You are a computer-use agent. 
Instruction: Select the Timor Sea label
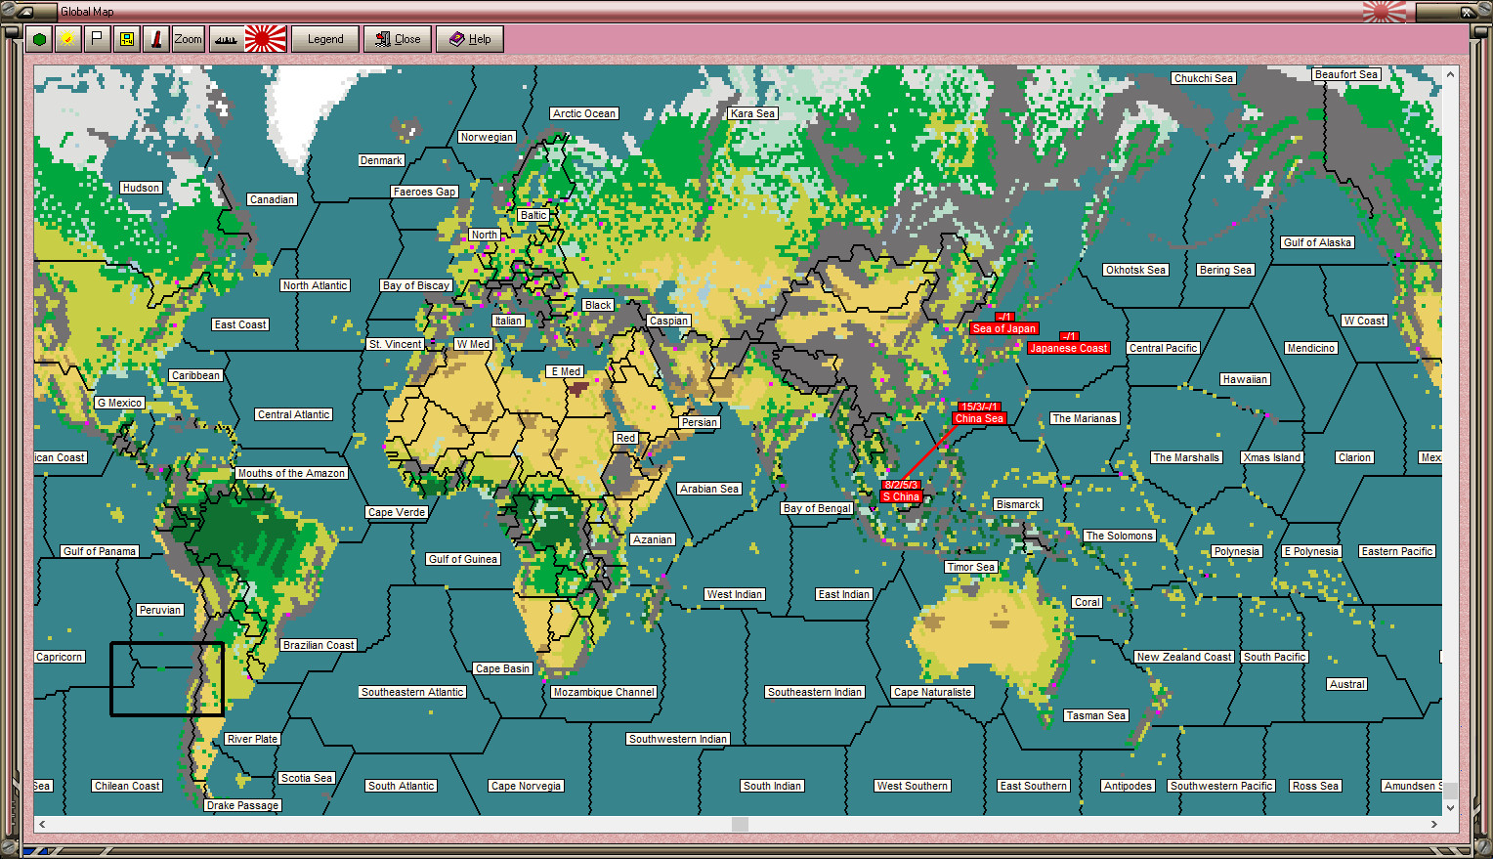971,567
